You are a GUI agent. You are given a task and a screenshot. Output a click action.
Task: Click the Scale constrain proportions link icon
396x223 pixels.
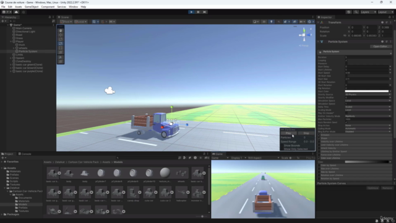click(345, 36)
